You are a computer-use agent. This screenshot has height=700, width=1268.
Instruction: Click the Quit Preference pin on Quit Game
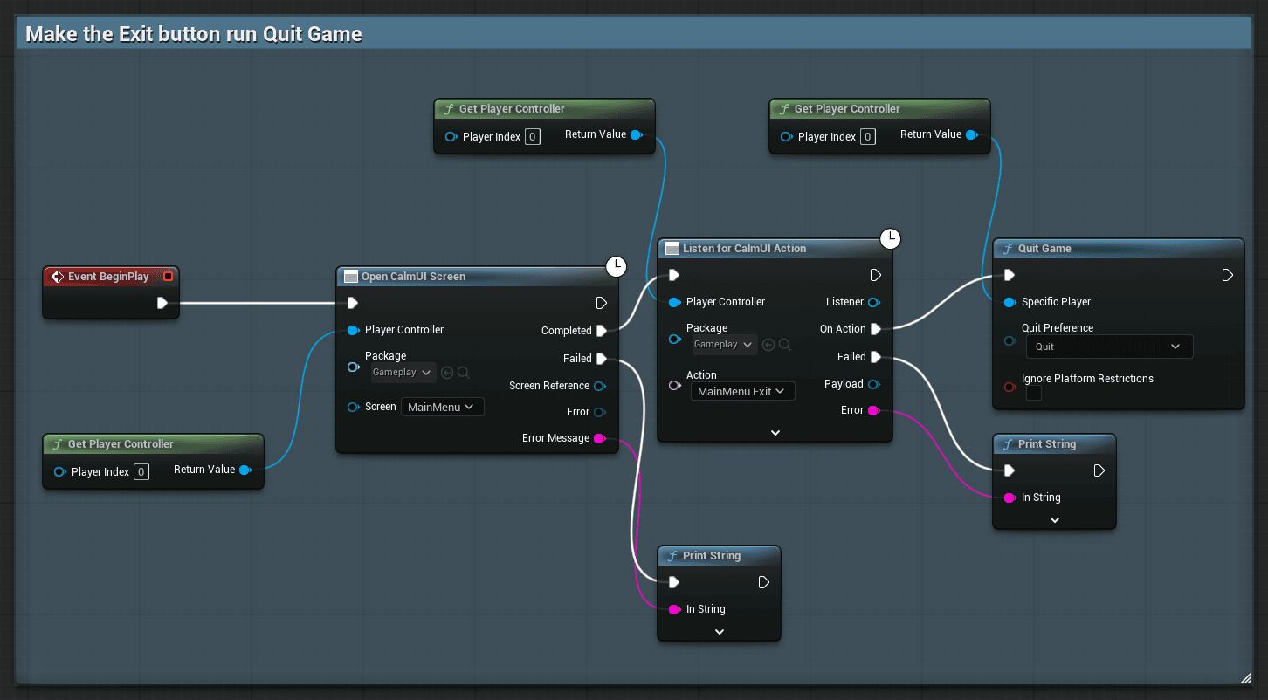pyautogui.click(x=1010, y=340)
